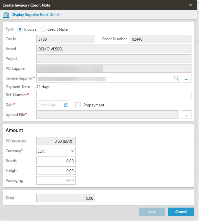Open Invoice Supplier ellipsis browse button
This screenshot has width=199, height=221.
tap(187, 78)
